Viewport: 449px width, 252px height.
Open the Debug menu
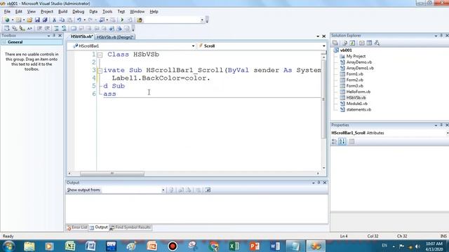78,12
